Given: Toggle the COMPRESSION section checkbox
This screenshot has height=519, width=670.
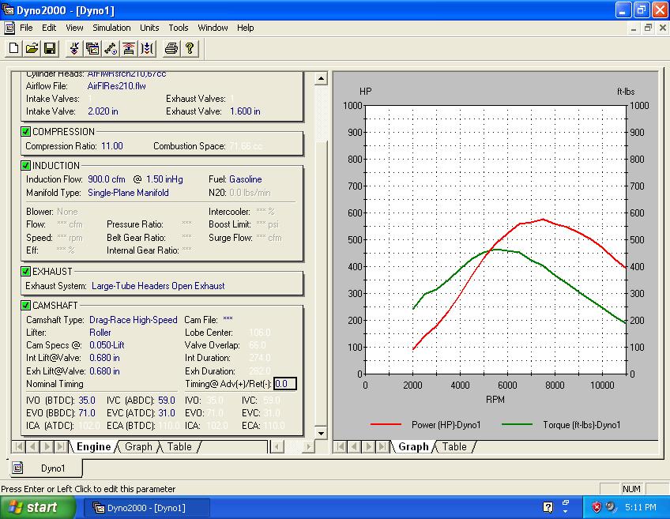Looking at the screenshot, I should [26, 132].
